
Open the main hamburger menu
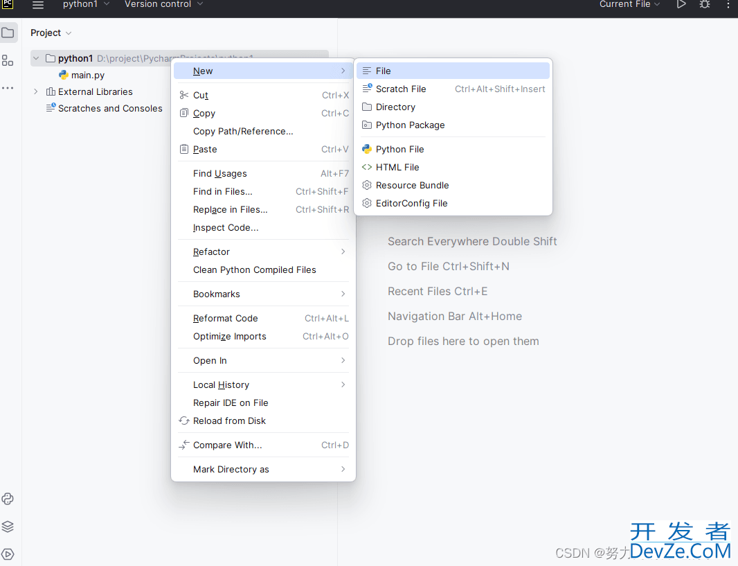(37, 5)
